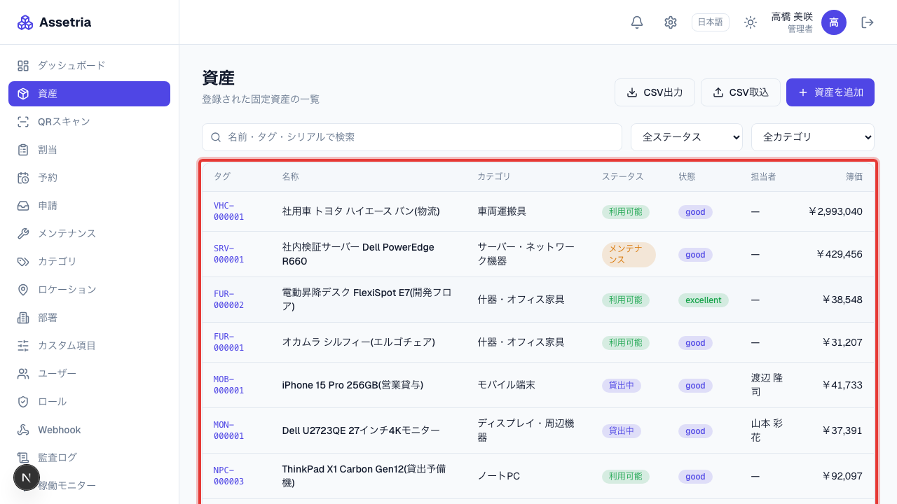Click the 名称 column header
The height and width of the screenshot is (504, 897).
coord(290,176)
